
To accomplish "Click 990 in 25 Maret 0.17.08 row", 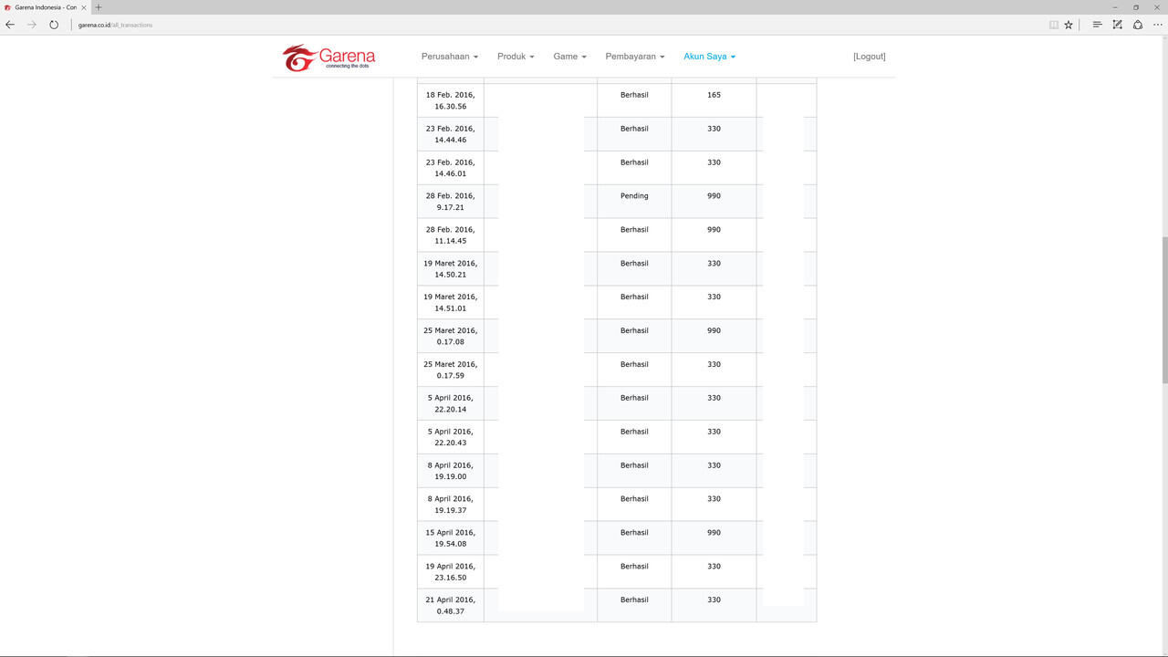I will tap(714, 331).
